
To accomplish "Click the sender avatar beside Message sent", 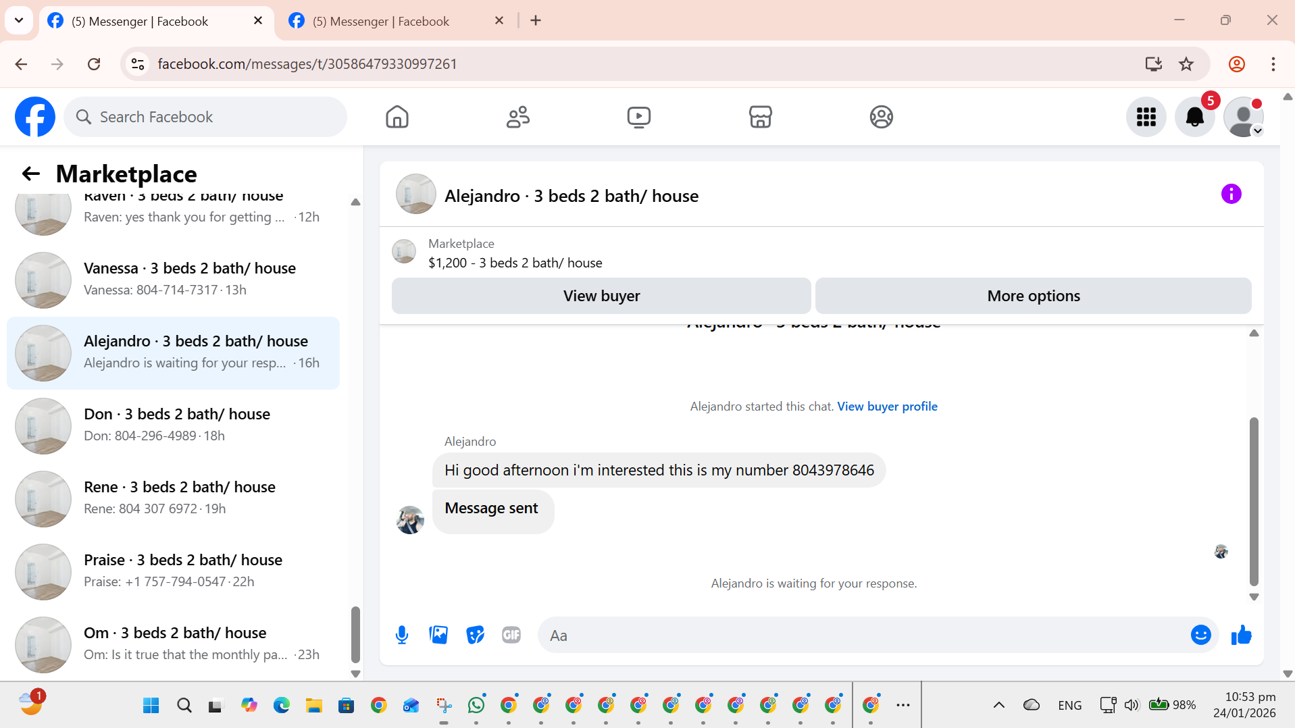I will click(410, 519).
